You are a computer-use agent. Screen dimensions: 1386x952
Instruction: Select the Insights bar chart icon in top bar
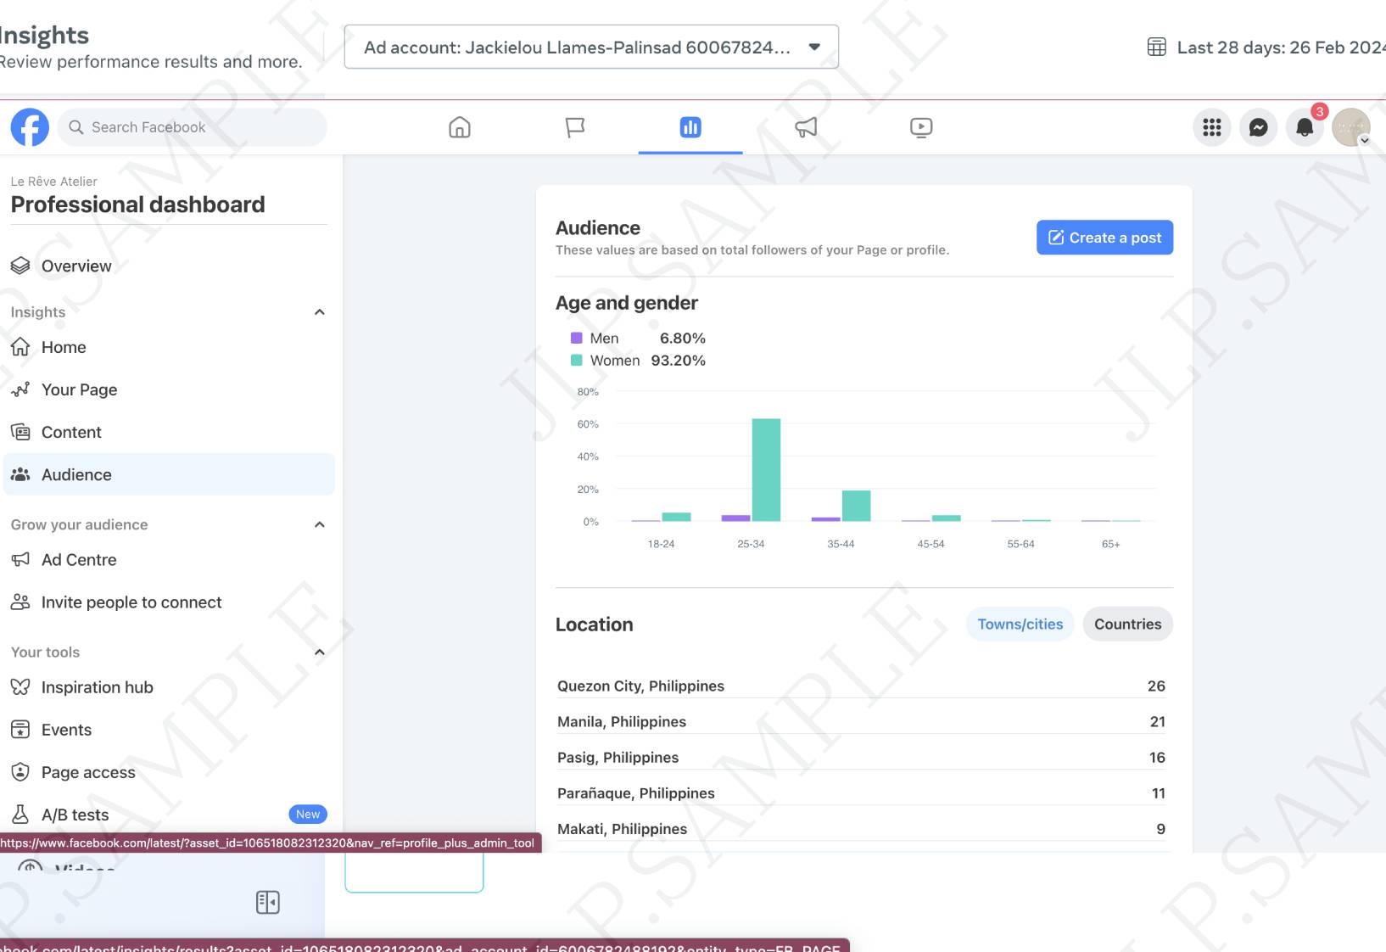690,127
